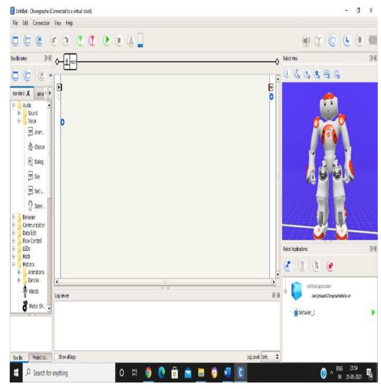
Task: Close the standard library tab
Action: [28, 93]
